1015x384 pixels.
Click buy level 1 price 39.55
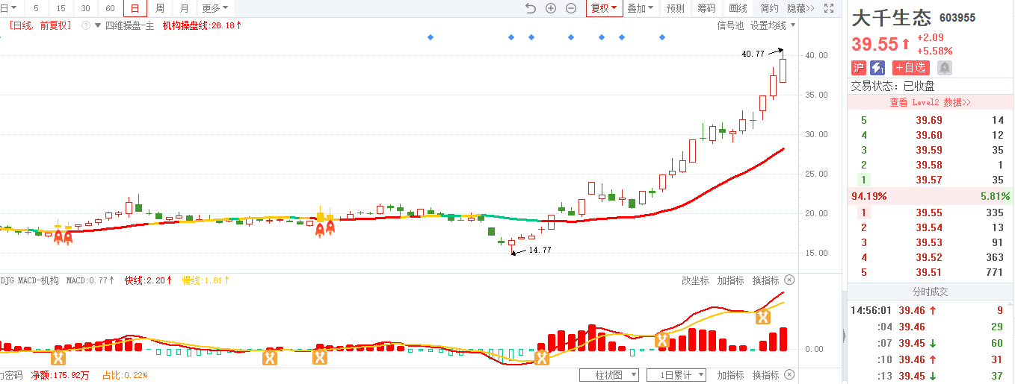pyautogui.click(x=929, y=213)
